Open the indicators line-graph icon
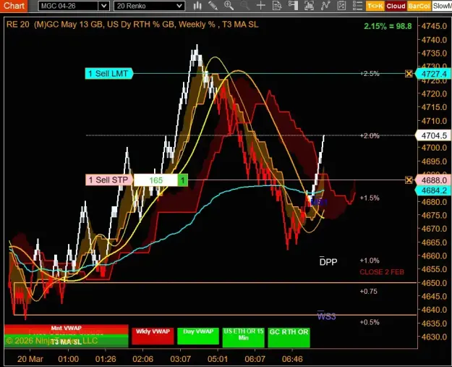This screenshot has width=452, height=367. 325,6
